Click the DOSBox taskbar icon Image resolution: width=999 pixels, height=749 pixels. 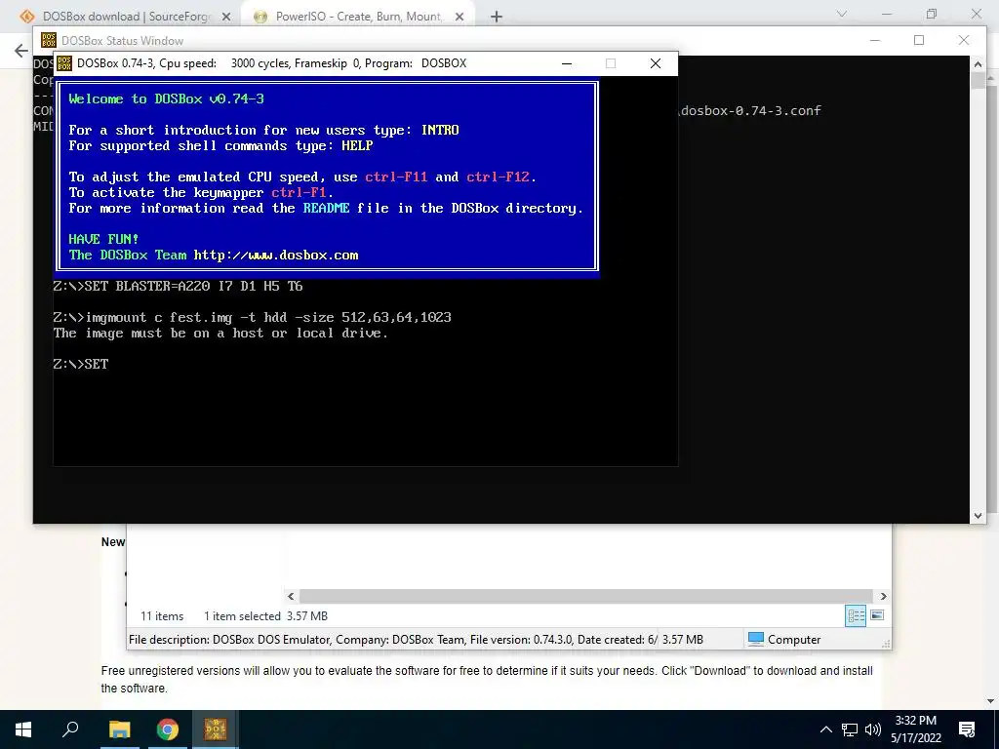[x=216, y=729]
